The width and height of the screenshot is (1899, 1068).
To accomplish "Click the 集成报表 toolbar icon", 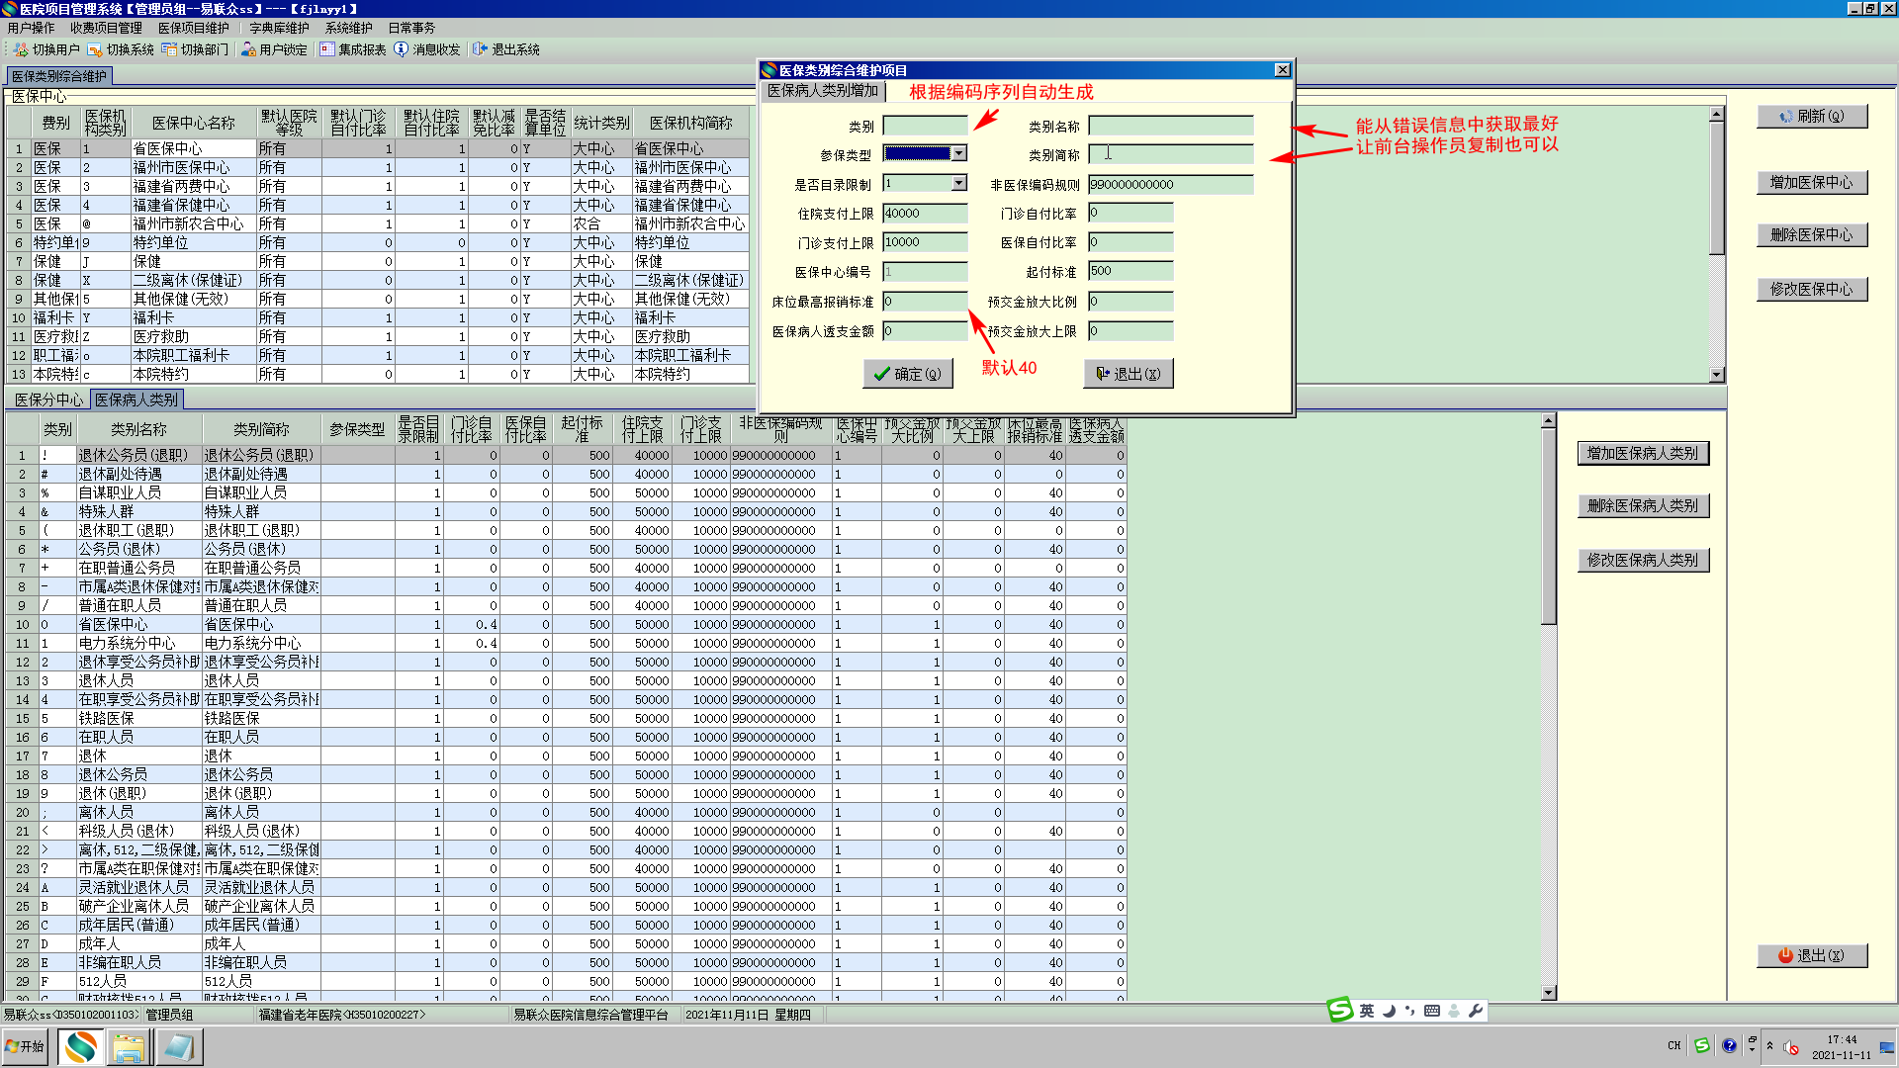I will (327, 49).
